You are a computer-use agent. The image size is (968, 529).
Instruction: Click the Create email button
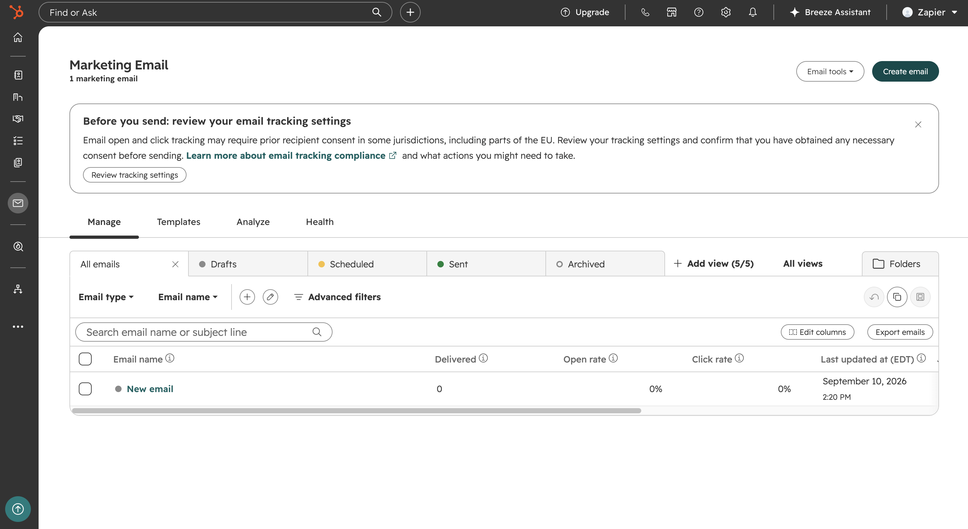tap(905, 71)
